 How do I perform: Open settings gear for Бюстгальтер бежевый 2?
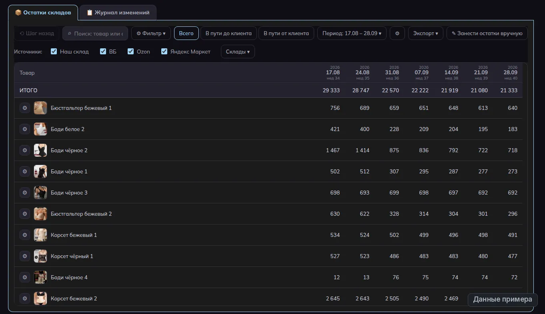coord(25,214)
